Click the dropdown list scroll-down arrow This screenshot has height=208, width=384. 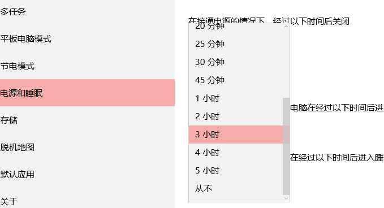286,198
